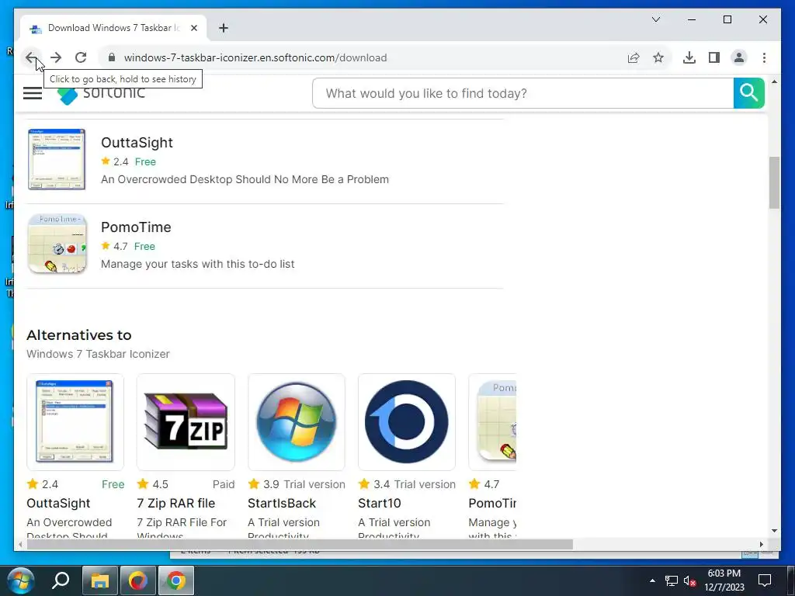Open the PomoTime list title

coord(136,227)
